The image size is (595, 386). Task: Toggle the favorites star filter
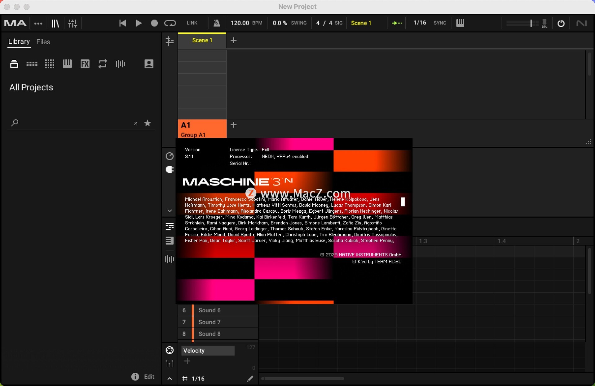(x=148, y=123)
